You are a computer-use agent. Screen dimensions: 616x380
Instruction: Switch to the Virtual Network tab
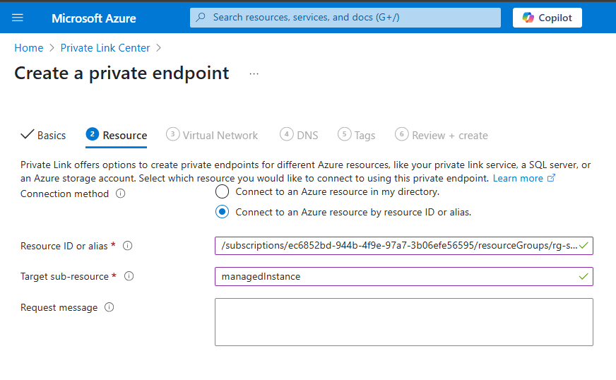pyautogui.click(x=212, y=135)
